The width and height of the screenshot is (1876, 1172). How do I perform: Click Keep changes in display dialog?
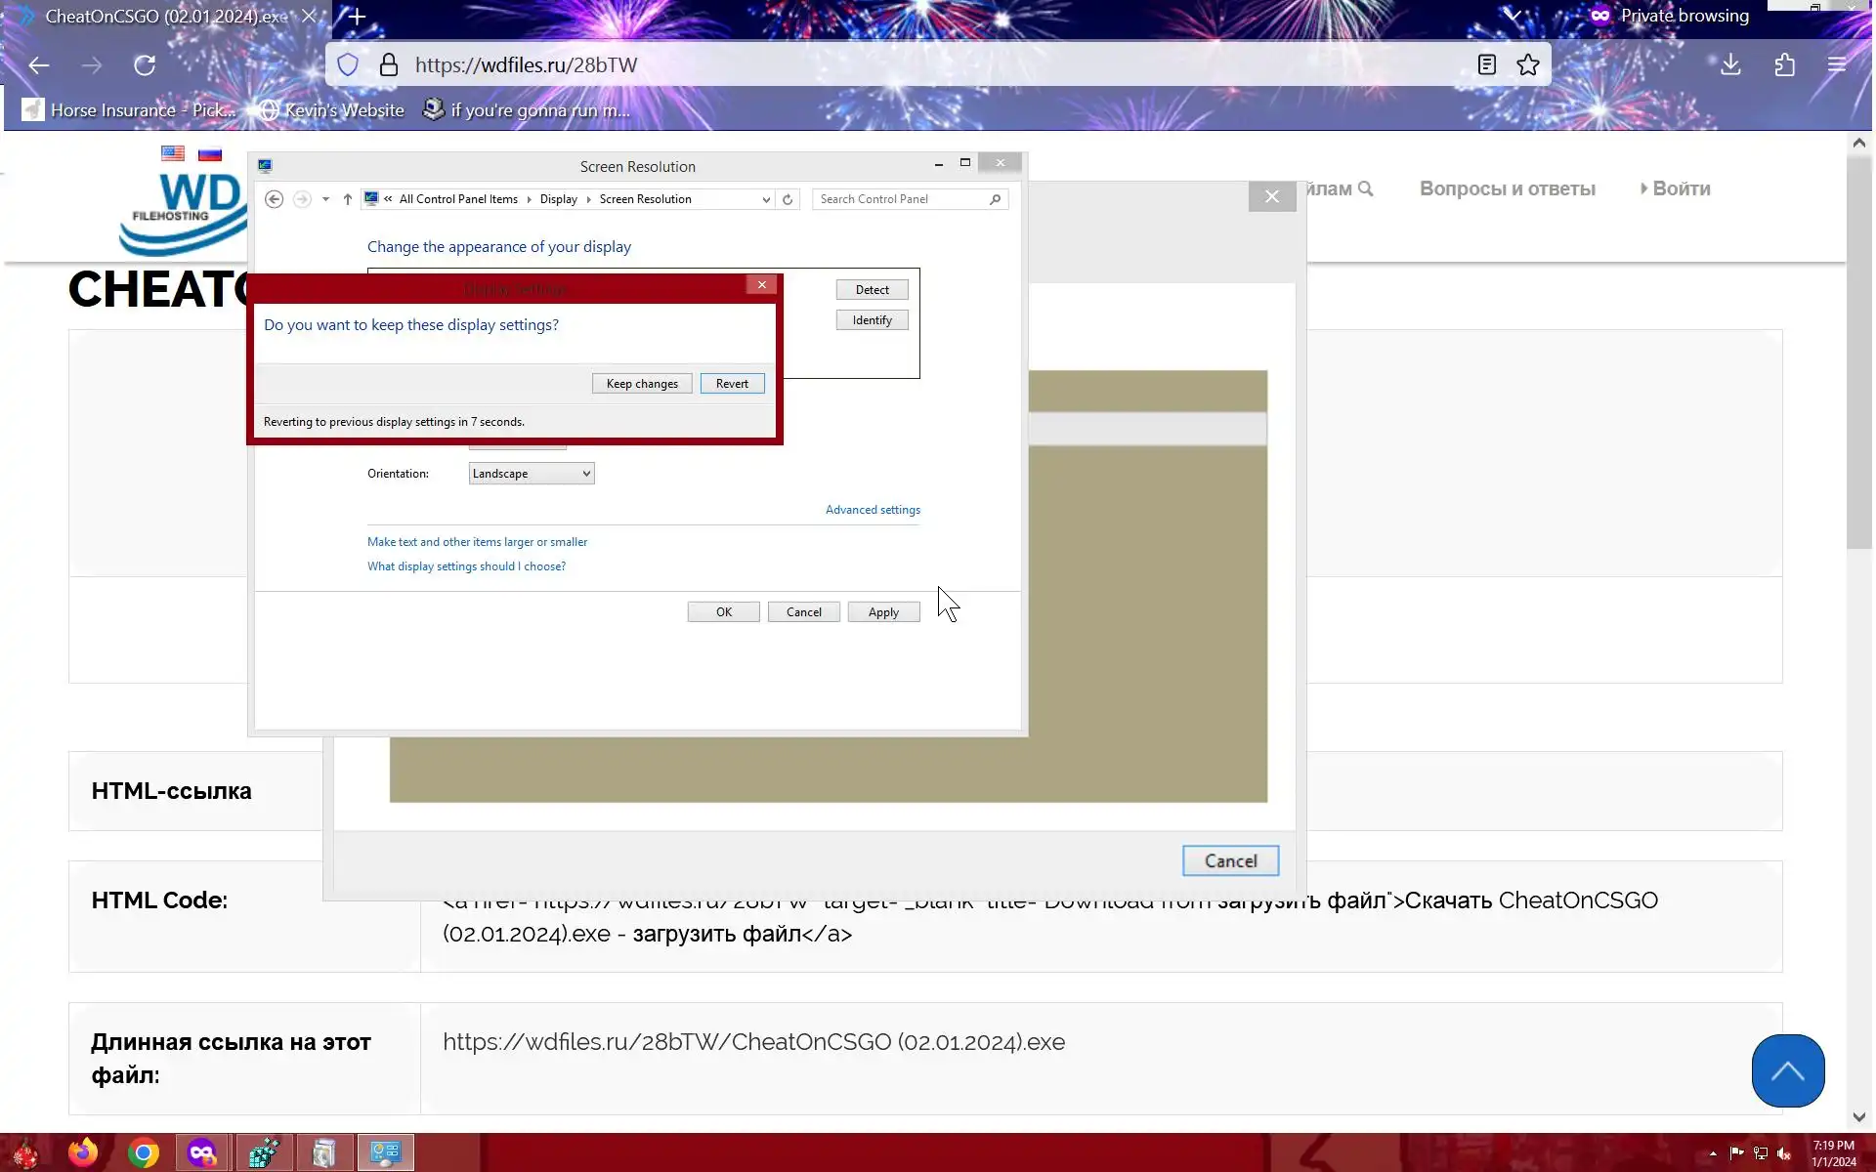pos(641,384)
